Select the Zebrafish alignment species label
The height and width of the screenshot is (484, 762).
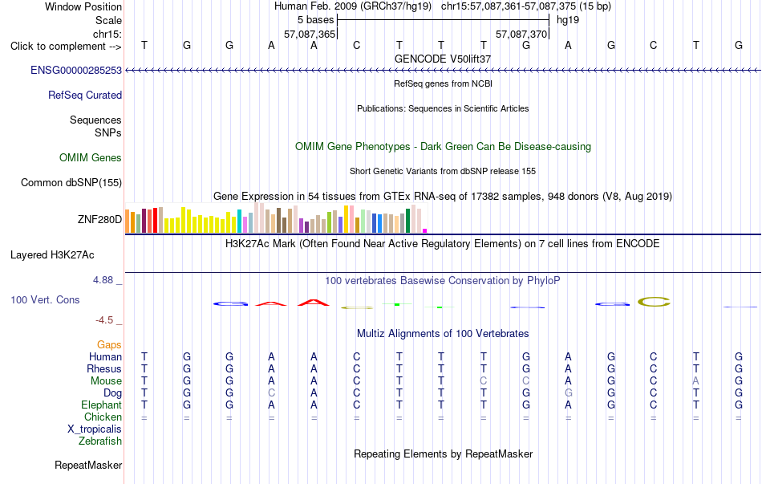(100, 441)
